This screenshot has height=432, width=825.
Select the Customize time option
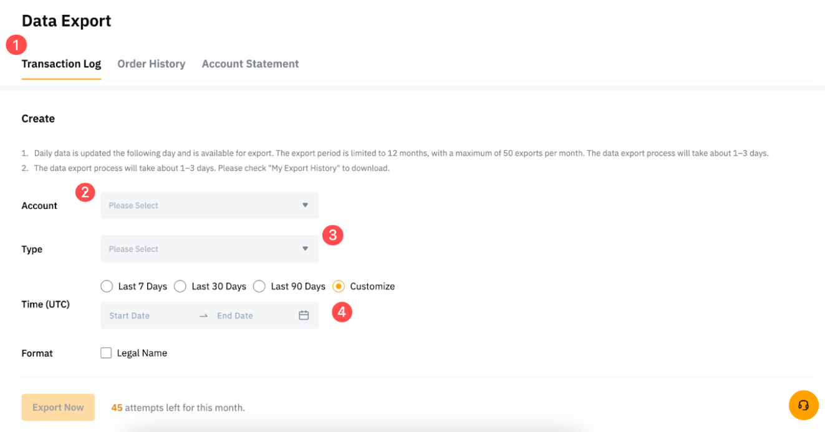(339, 286)
